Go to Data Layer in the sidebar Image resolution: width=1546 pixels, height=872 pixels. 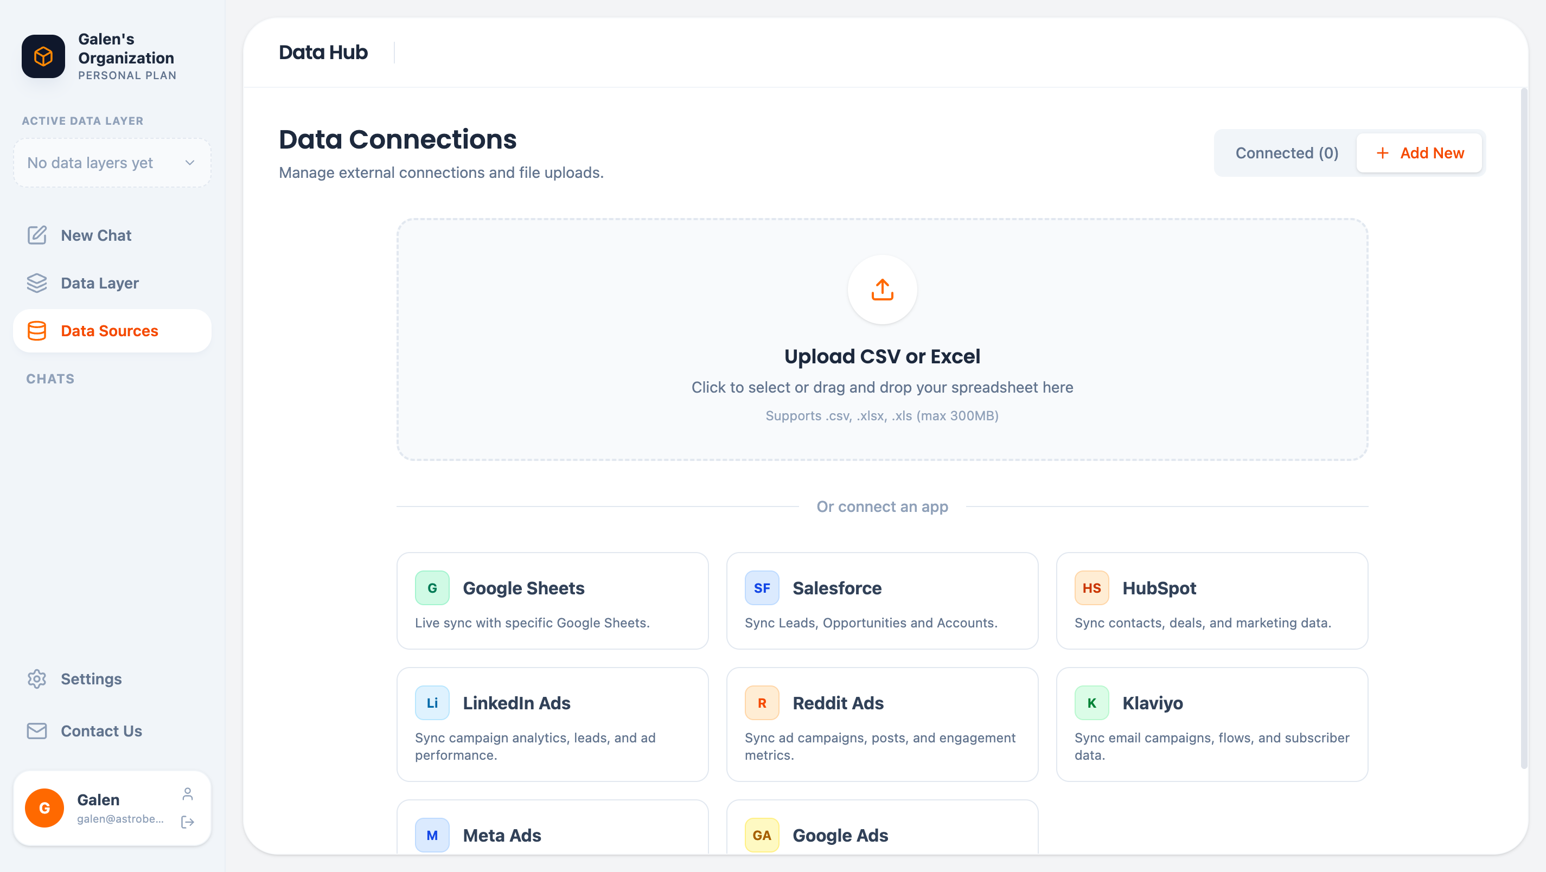click(100, 283)
